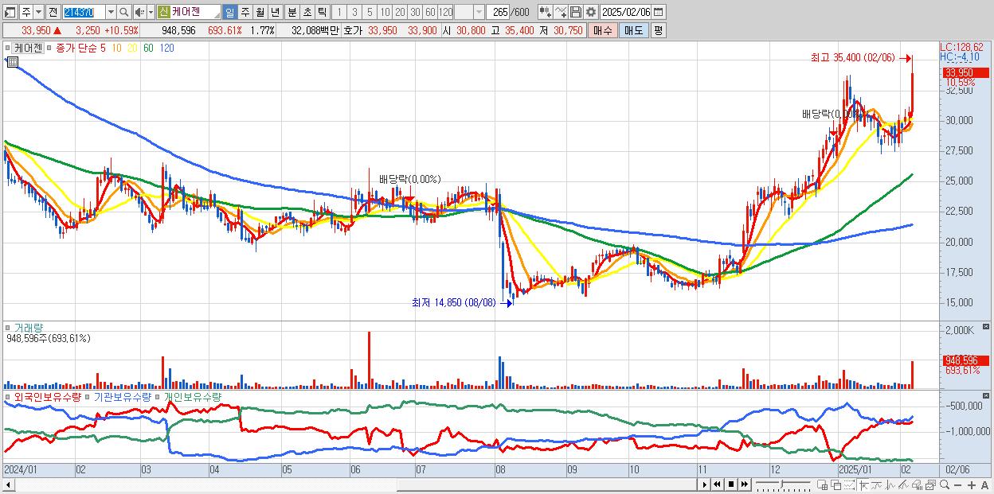Screen dimensions: 994x494
Task: Click the 외국인보유수량 legend label
Action: (x=47, y=395)
